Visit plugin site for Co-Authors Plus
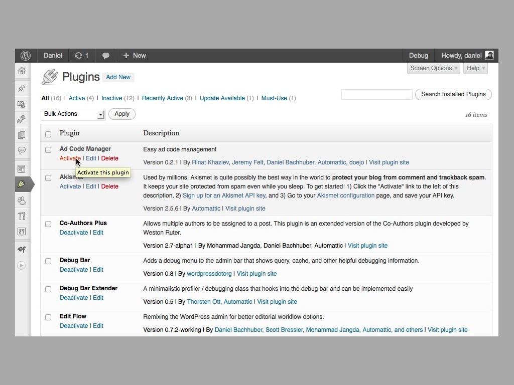Image resolution: width=514 pixels, height=385 pixels. coord(367,246)
